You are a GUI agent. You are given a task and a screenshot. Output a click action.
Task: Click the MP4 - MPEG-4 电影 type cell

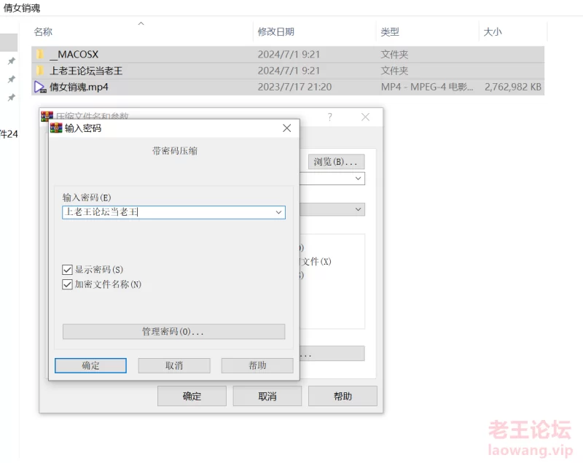(x=427, y=87)
